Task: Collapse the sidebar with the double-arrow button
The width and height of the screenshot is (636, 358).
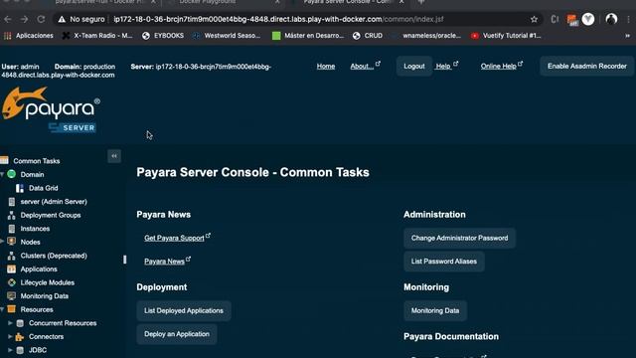Action: 114,156
